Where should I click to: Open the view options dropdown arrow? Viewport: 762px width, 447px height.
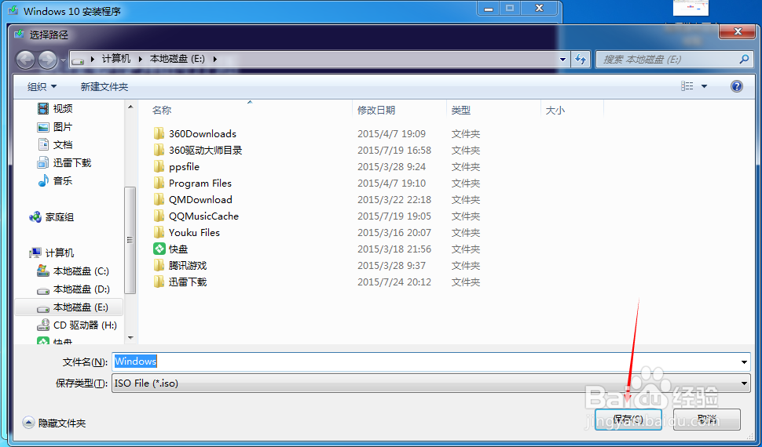tap(704, 86)
